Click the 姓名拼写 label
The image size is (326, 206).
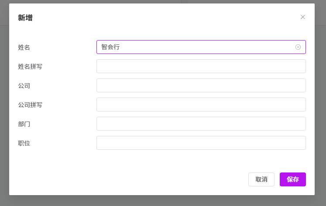click(30, 67)
